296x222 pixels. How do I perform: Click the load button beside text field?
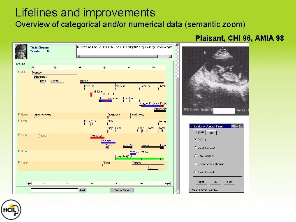[82, 190]
